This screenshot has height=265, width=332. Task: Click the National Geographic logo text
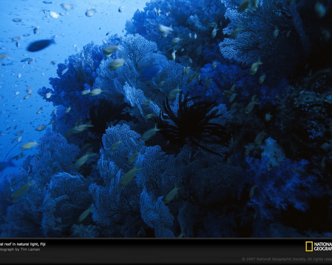(x=323, y=247)
